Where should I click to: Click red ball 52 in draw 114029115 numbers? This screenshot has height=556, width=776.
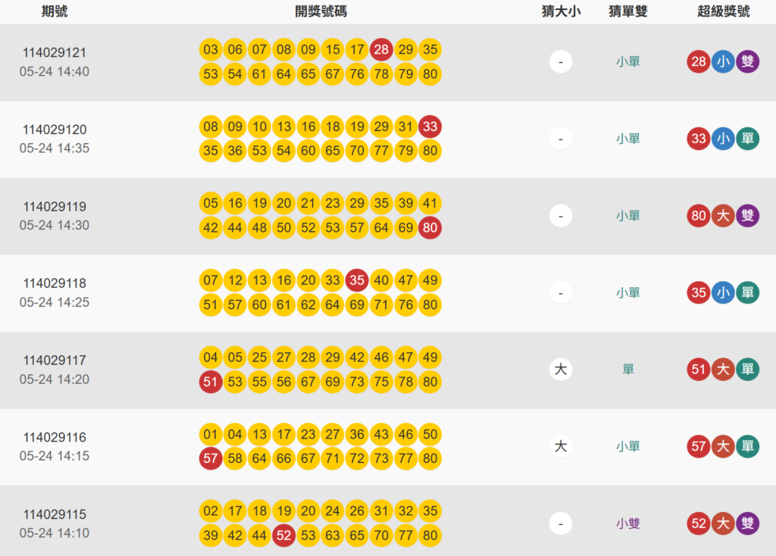pyautogui.click(x=283, y=536)
